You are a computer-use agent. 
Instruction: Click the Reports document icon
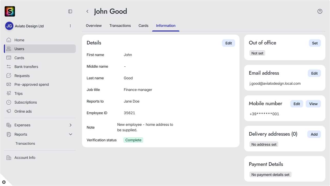[x=9, y=134]
